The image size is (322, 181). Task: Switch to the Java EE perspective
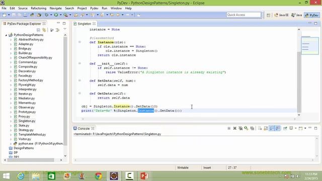click(x=281, y=15)
